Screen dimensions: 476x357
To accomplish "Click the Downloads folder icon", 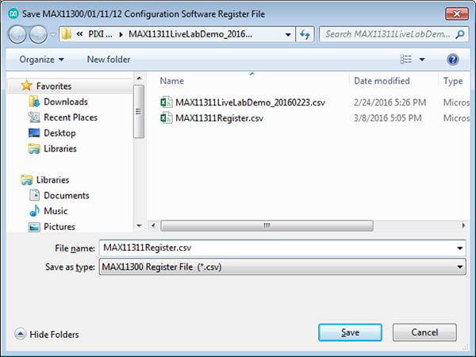I will click(34, 102).
